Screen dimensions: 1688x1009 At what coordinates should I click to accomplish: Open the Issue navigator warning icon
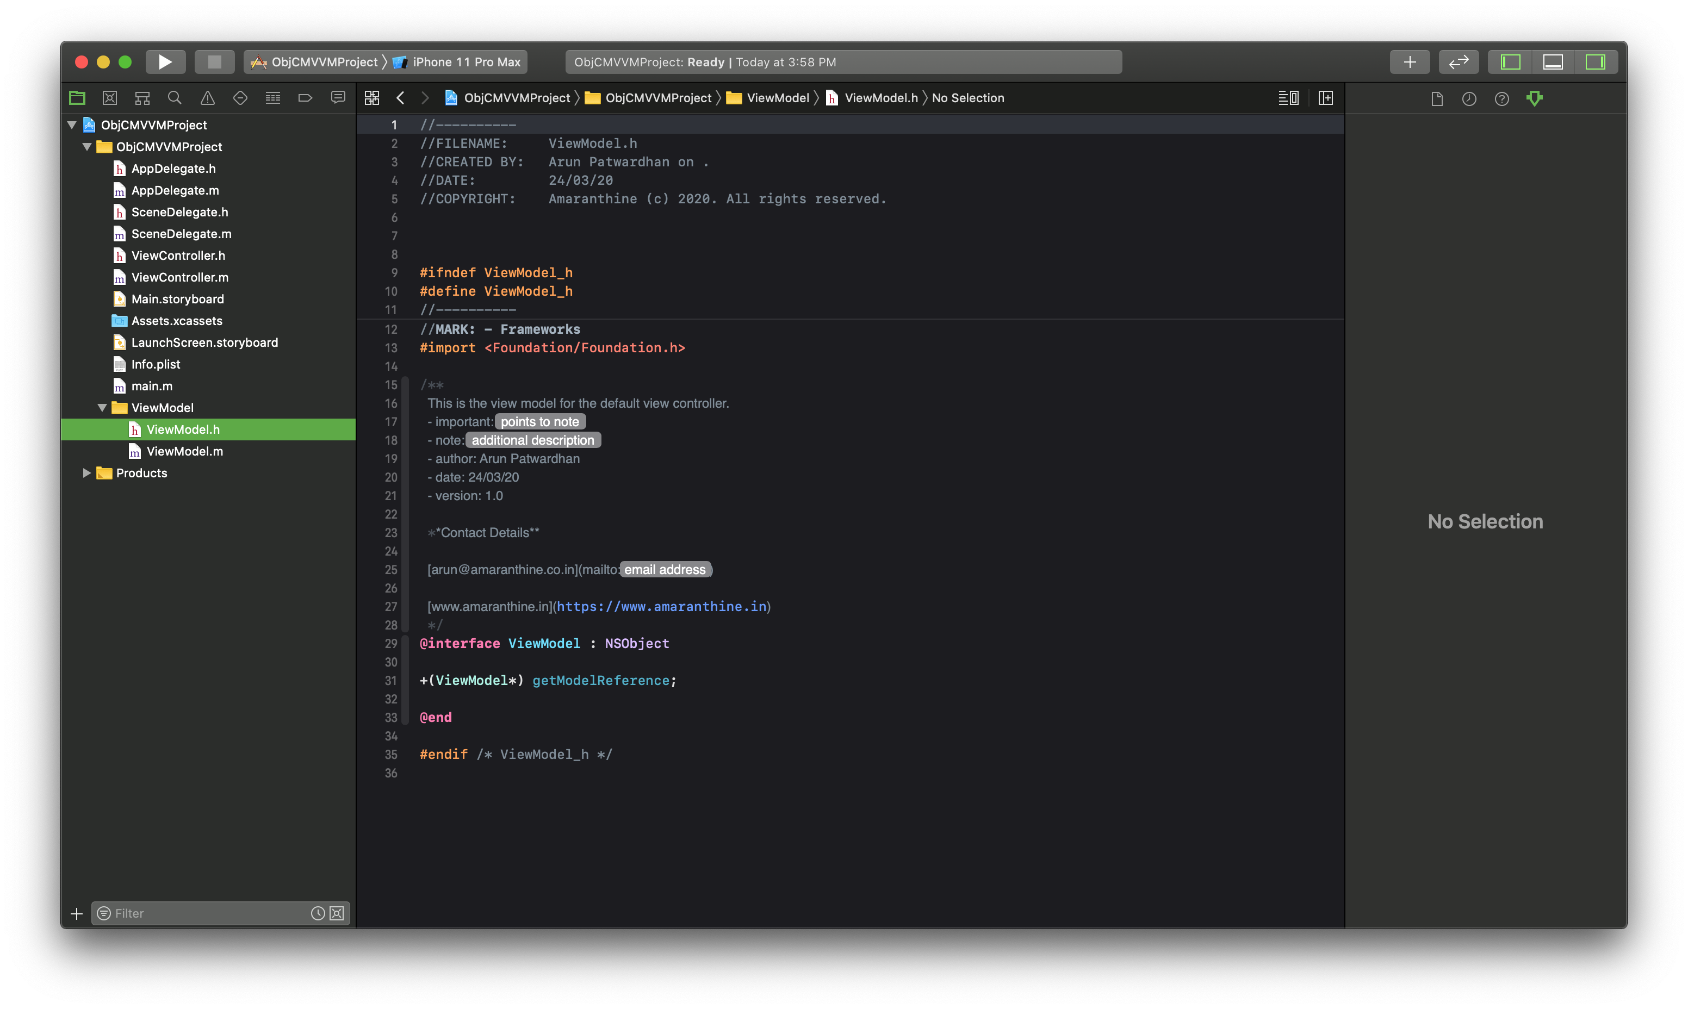click(207, 98)
